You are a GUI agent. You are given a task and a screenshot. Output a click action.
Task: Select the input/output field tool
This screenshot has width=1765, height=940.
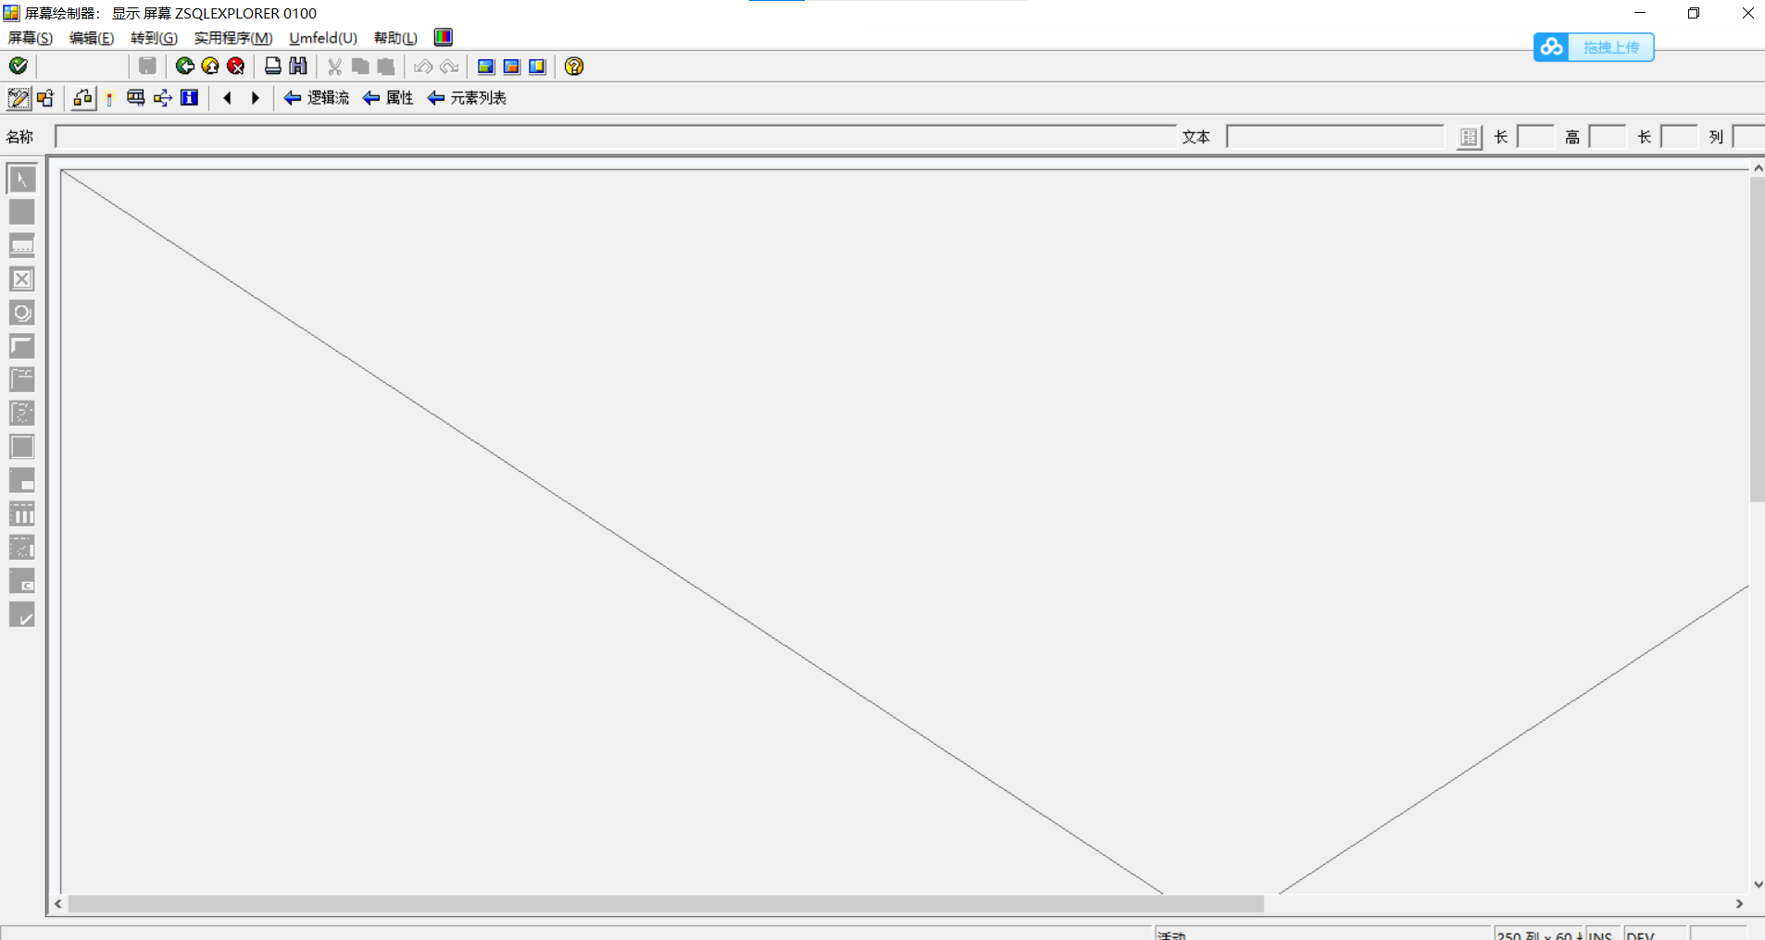click(21, 245)
